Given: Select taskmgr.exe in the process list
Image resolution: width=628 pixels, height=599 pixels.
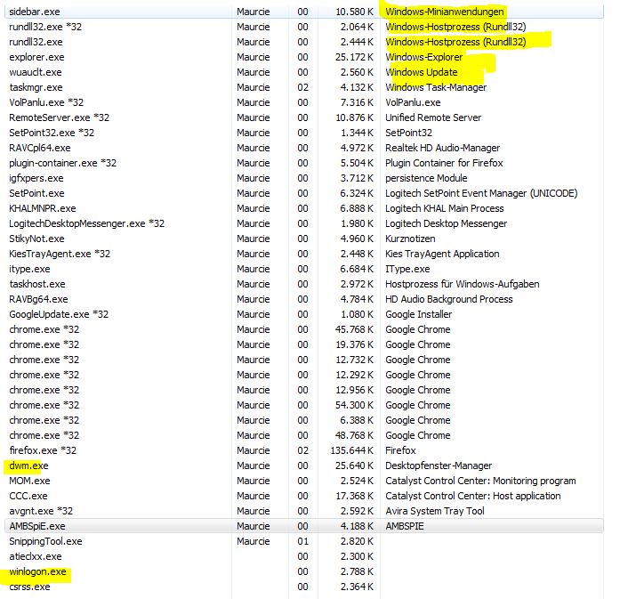Looking at the screenshot, I should click(36, 88).
